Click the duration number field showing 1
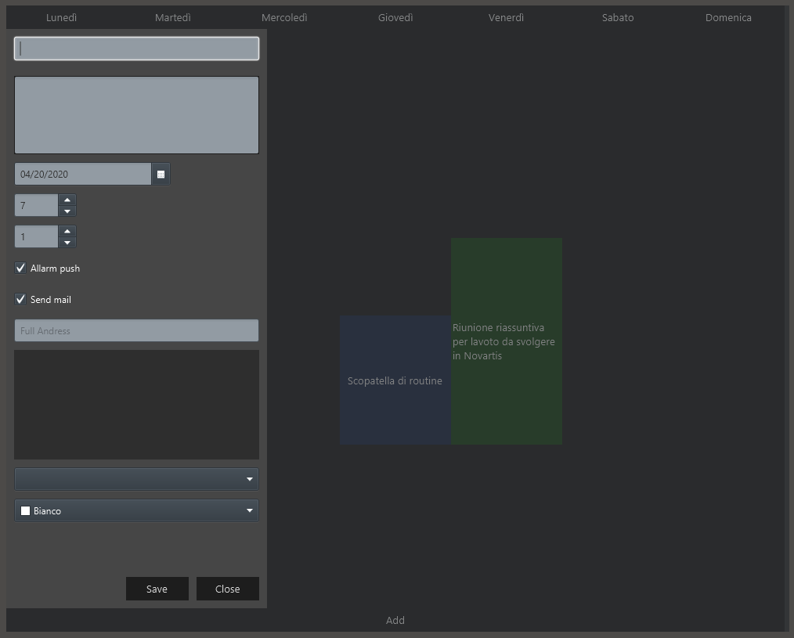 point(37,237)
